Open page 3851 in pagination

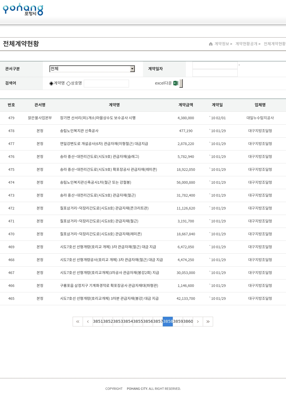click(98, 322)
